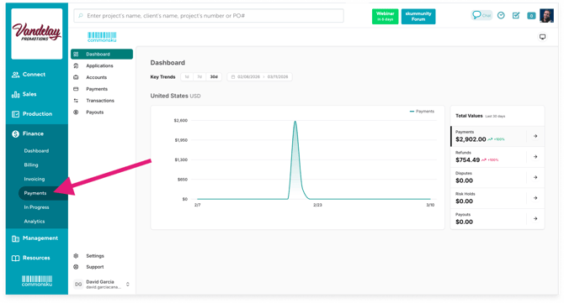Viewport: 564px width, 303px height.
Task: Open the Connect section icon
Action: pyautogui.click(x=15, y=75)
